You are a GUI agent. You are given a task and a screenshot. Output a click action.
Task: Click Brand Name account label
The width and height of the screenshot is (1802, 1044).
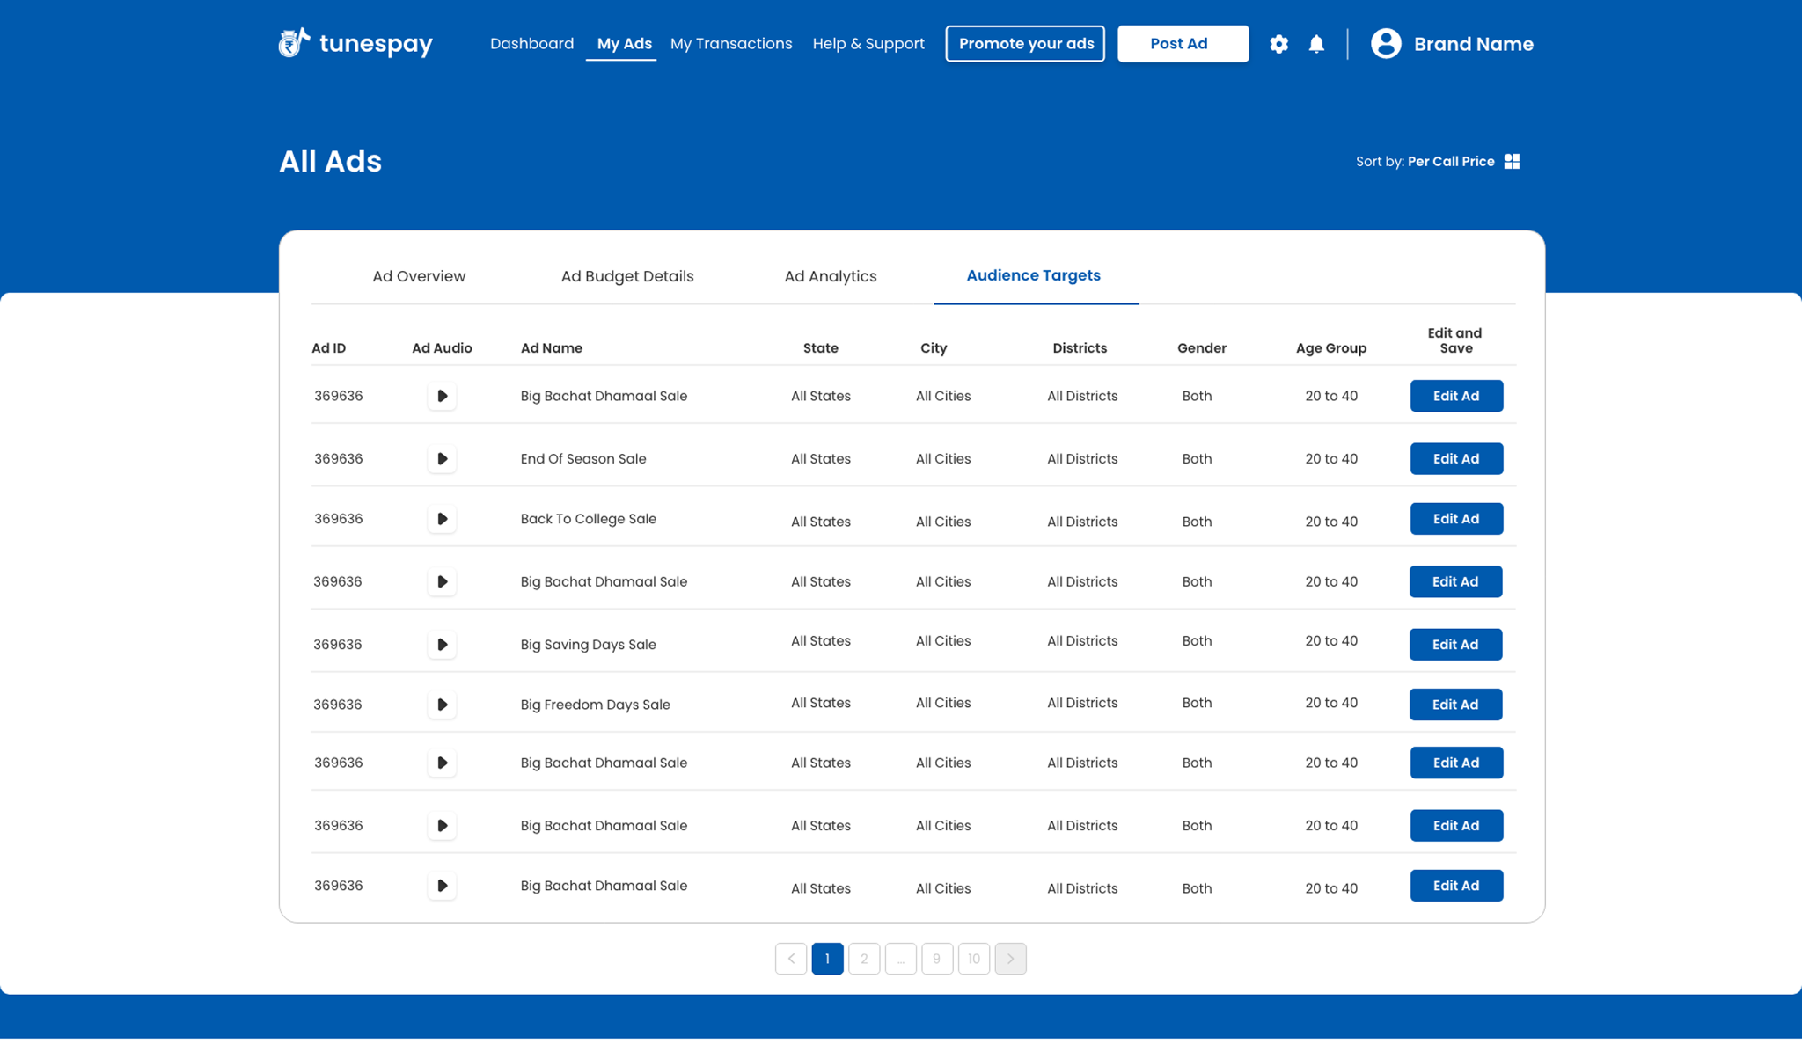point(1474,44)
